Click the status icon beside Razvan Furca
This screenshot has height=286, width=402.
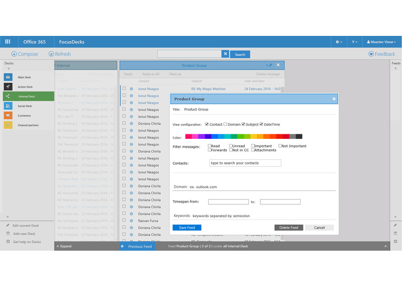point(131,221)
